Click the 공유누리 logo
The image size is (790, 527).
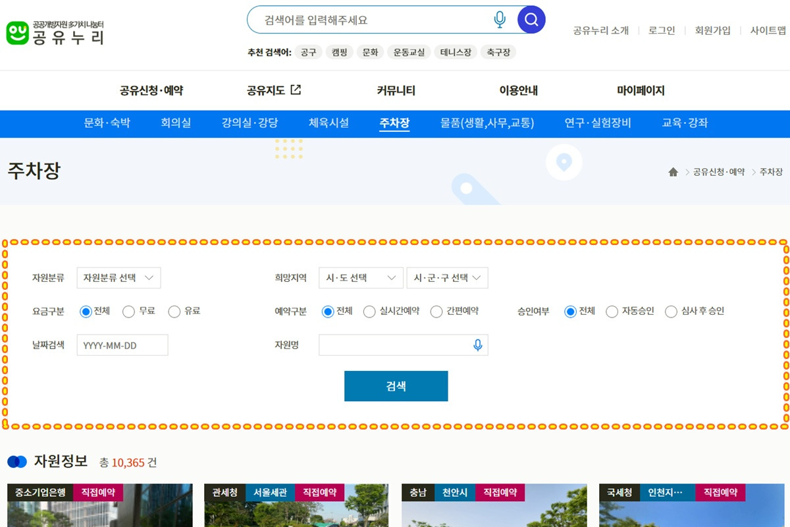point(56,32)
